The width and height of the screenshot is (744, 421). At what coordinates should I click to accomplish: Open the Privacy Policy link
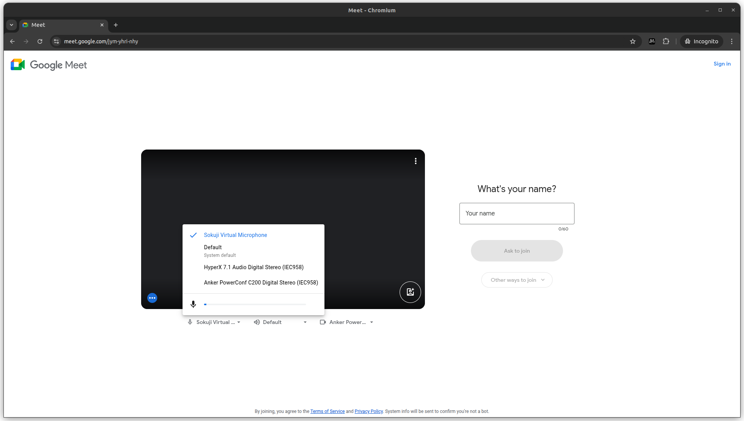(x=369, y=411)
